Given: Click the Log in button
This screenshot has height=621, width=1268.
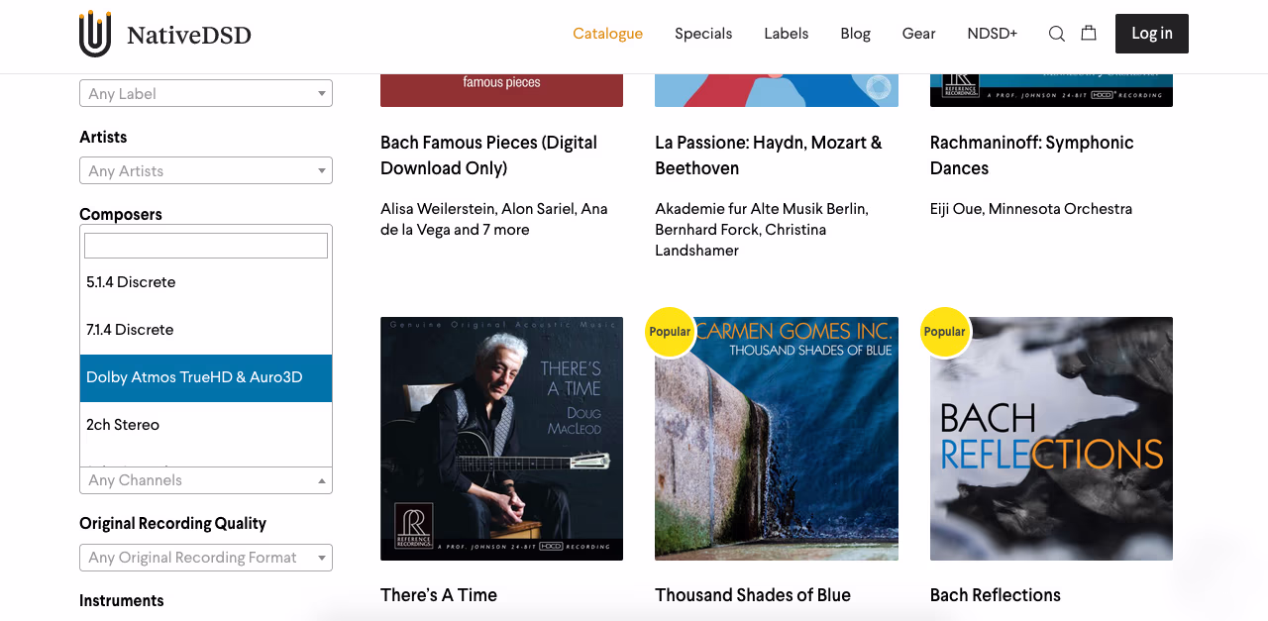Looking at the screenshot, I should [x=1152, y=34].
